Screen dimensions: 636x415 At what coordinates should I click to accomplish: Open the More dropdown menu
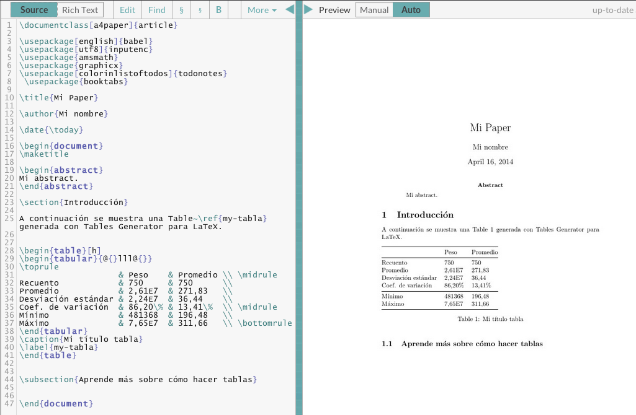point(261,10)
